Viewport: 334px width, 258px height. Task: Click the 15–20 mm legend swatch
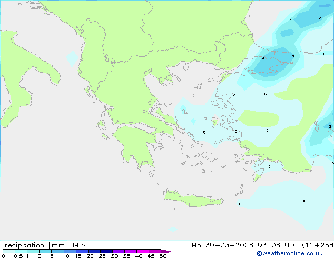tap(82, 251)
